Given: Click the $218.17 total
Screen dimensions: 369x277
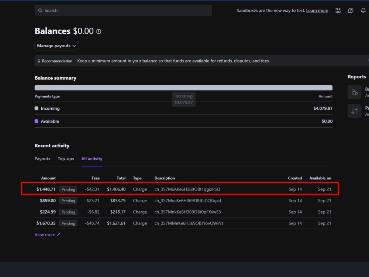Looking at the screenshot, I should point(118,212).
